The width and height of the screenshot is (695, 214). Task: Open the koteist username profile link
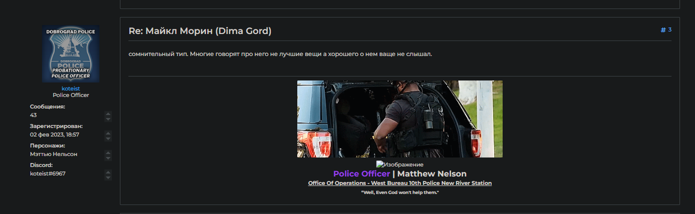pyautogui.click(x=70, y=88)
